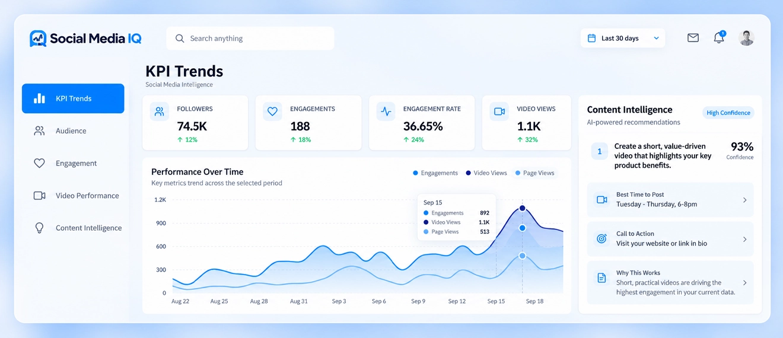Expand the Call to Action chevron

coord(745,239)
